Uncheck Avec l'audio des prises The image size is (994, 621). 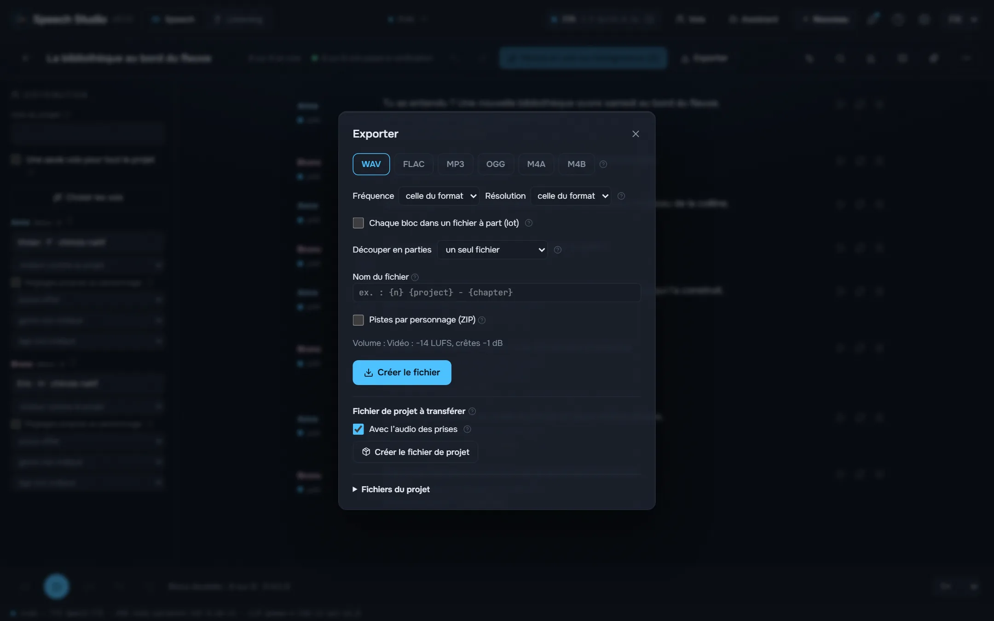click(358, 429)
